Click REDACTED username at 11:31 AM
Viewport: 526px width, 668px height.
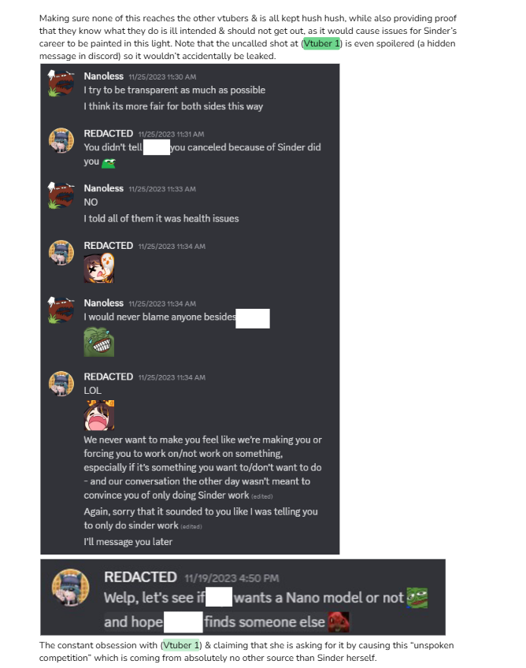pyautogui.click(x=108, y=134)
